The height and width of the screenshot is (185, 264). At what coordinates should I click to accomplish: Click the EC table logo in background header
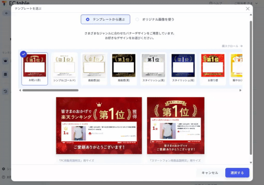point(16,3)
